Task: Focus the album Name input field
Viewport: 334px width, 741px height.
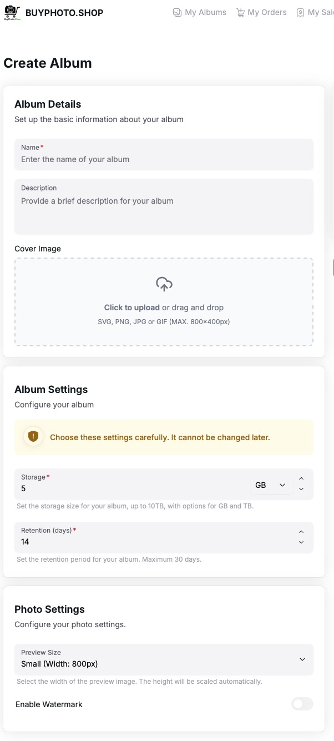Action: click(x=164, y=159)
